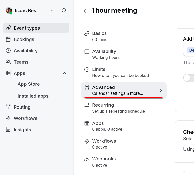
Task: Select Event types in sidebar
Action: point(36,28)
